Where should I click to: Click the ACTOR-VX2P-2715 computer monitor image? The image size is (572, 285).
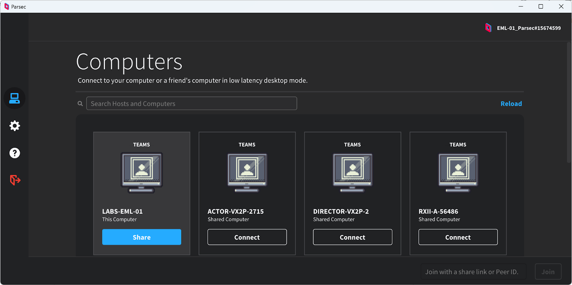pyautogui.click(x=247, y=173)
